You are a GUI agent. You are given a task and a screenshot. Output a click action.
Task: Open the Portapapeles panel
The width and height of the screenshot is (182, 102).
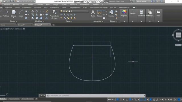(150, 13)
